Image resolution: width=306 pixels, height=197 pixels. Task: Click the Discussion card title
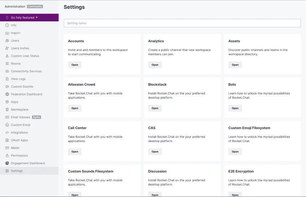point(157,171)
